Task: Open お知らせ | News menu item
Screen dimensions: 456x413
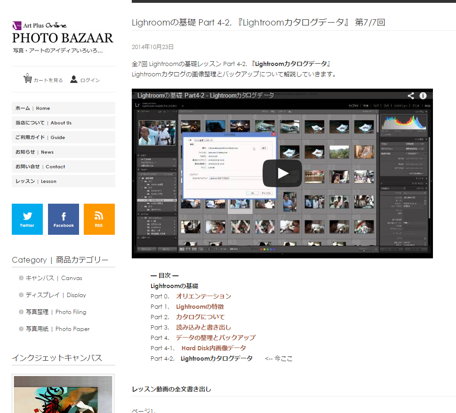Action: pyautogui.click(x=64, y=152)
